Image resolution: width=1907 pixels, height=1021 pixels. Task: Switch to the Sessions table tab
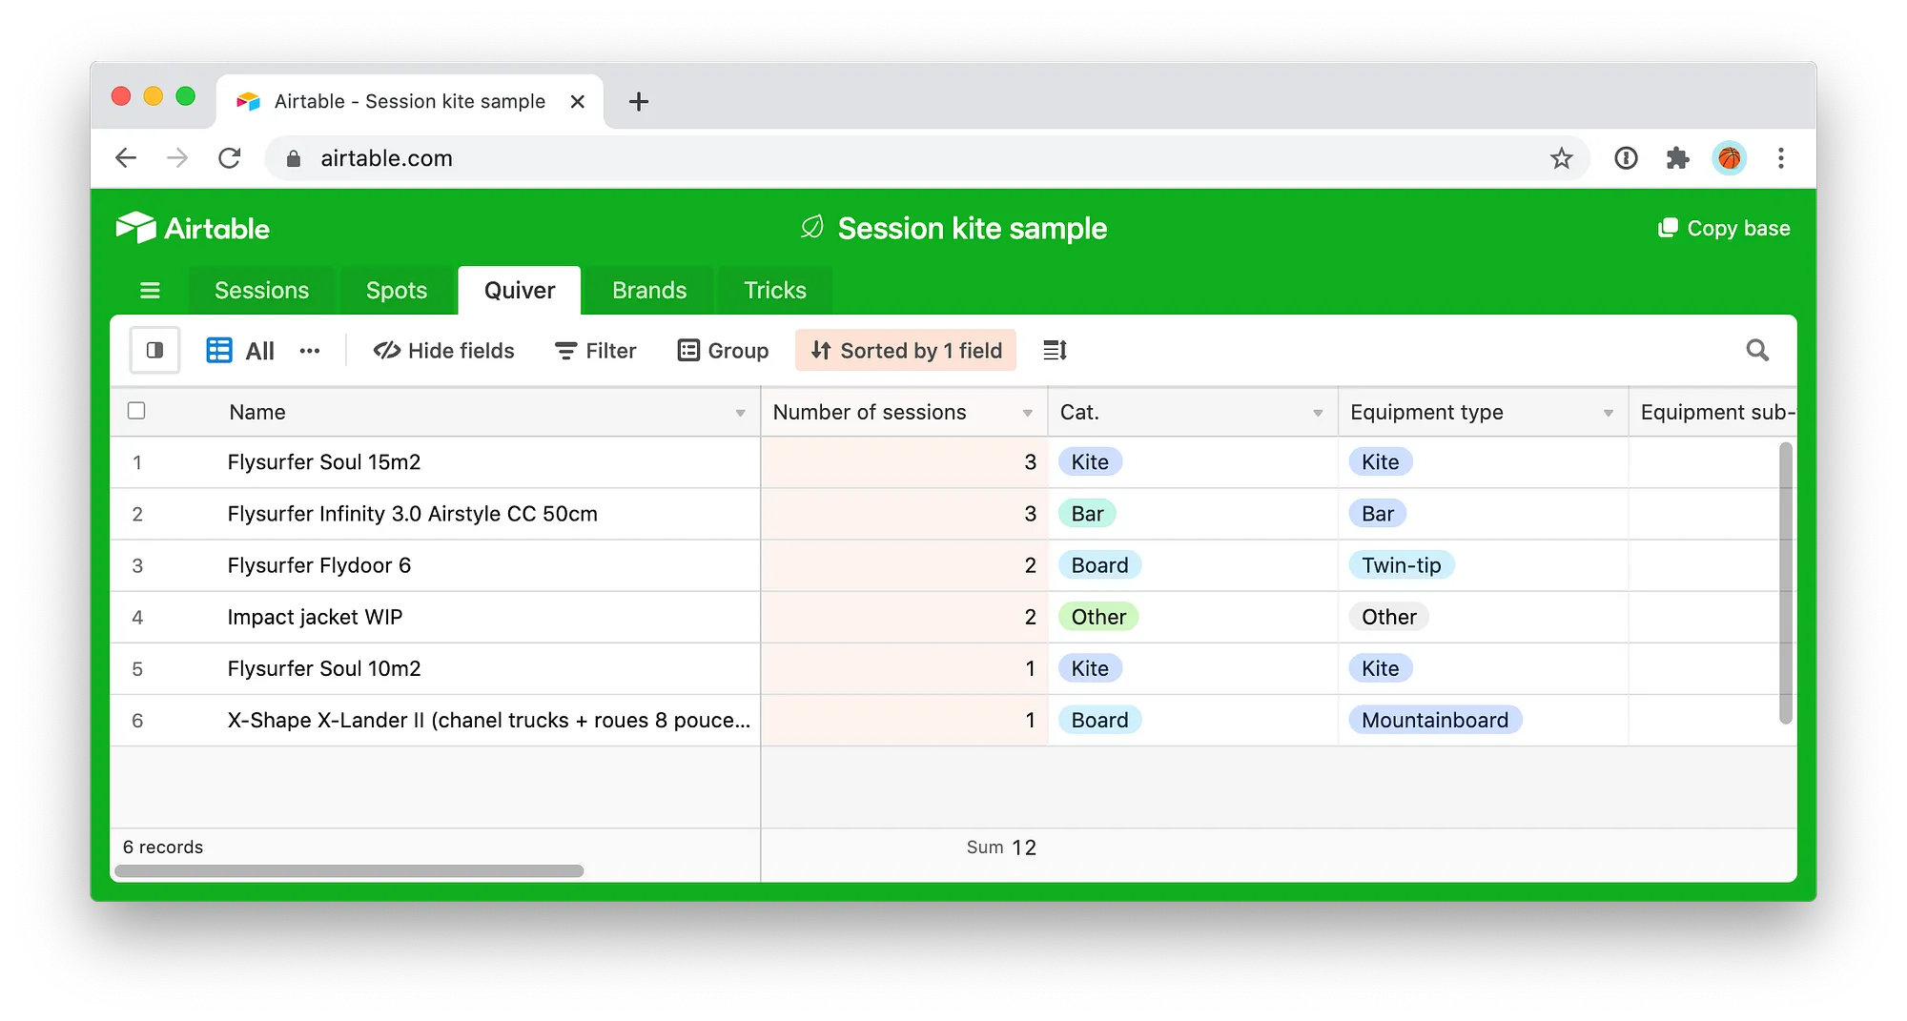pyautogui.click(x=261, y=291)
